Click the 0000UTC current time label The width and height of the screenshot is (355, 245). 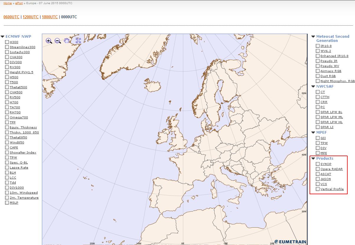tap(69, 17)
